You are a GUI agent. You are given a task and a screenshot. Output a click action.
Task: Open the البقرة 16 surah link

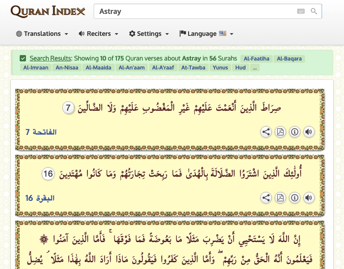40,198
